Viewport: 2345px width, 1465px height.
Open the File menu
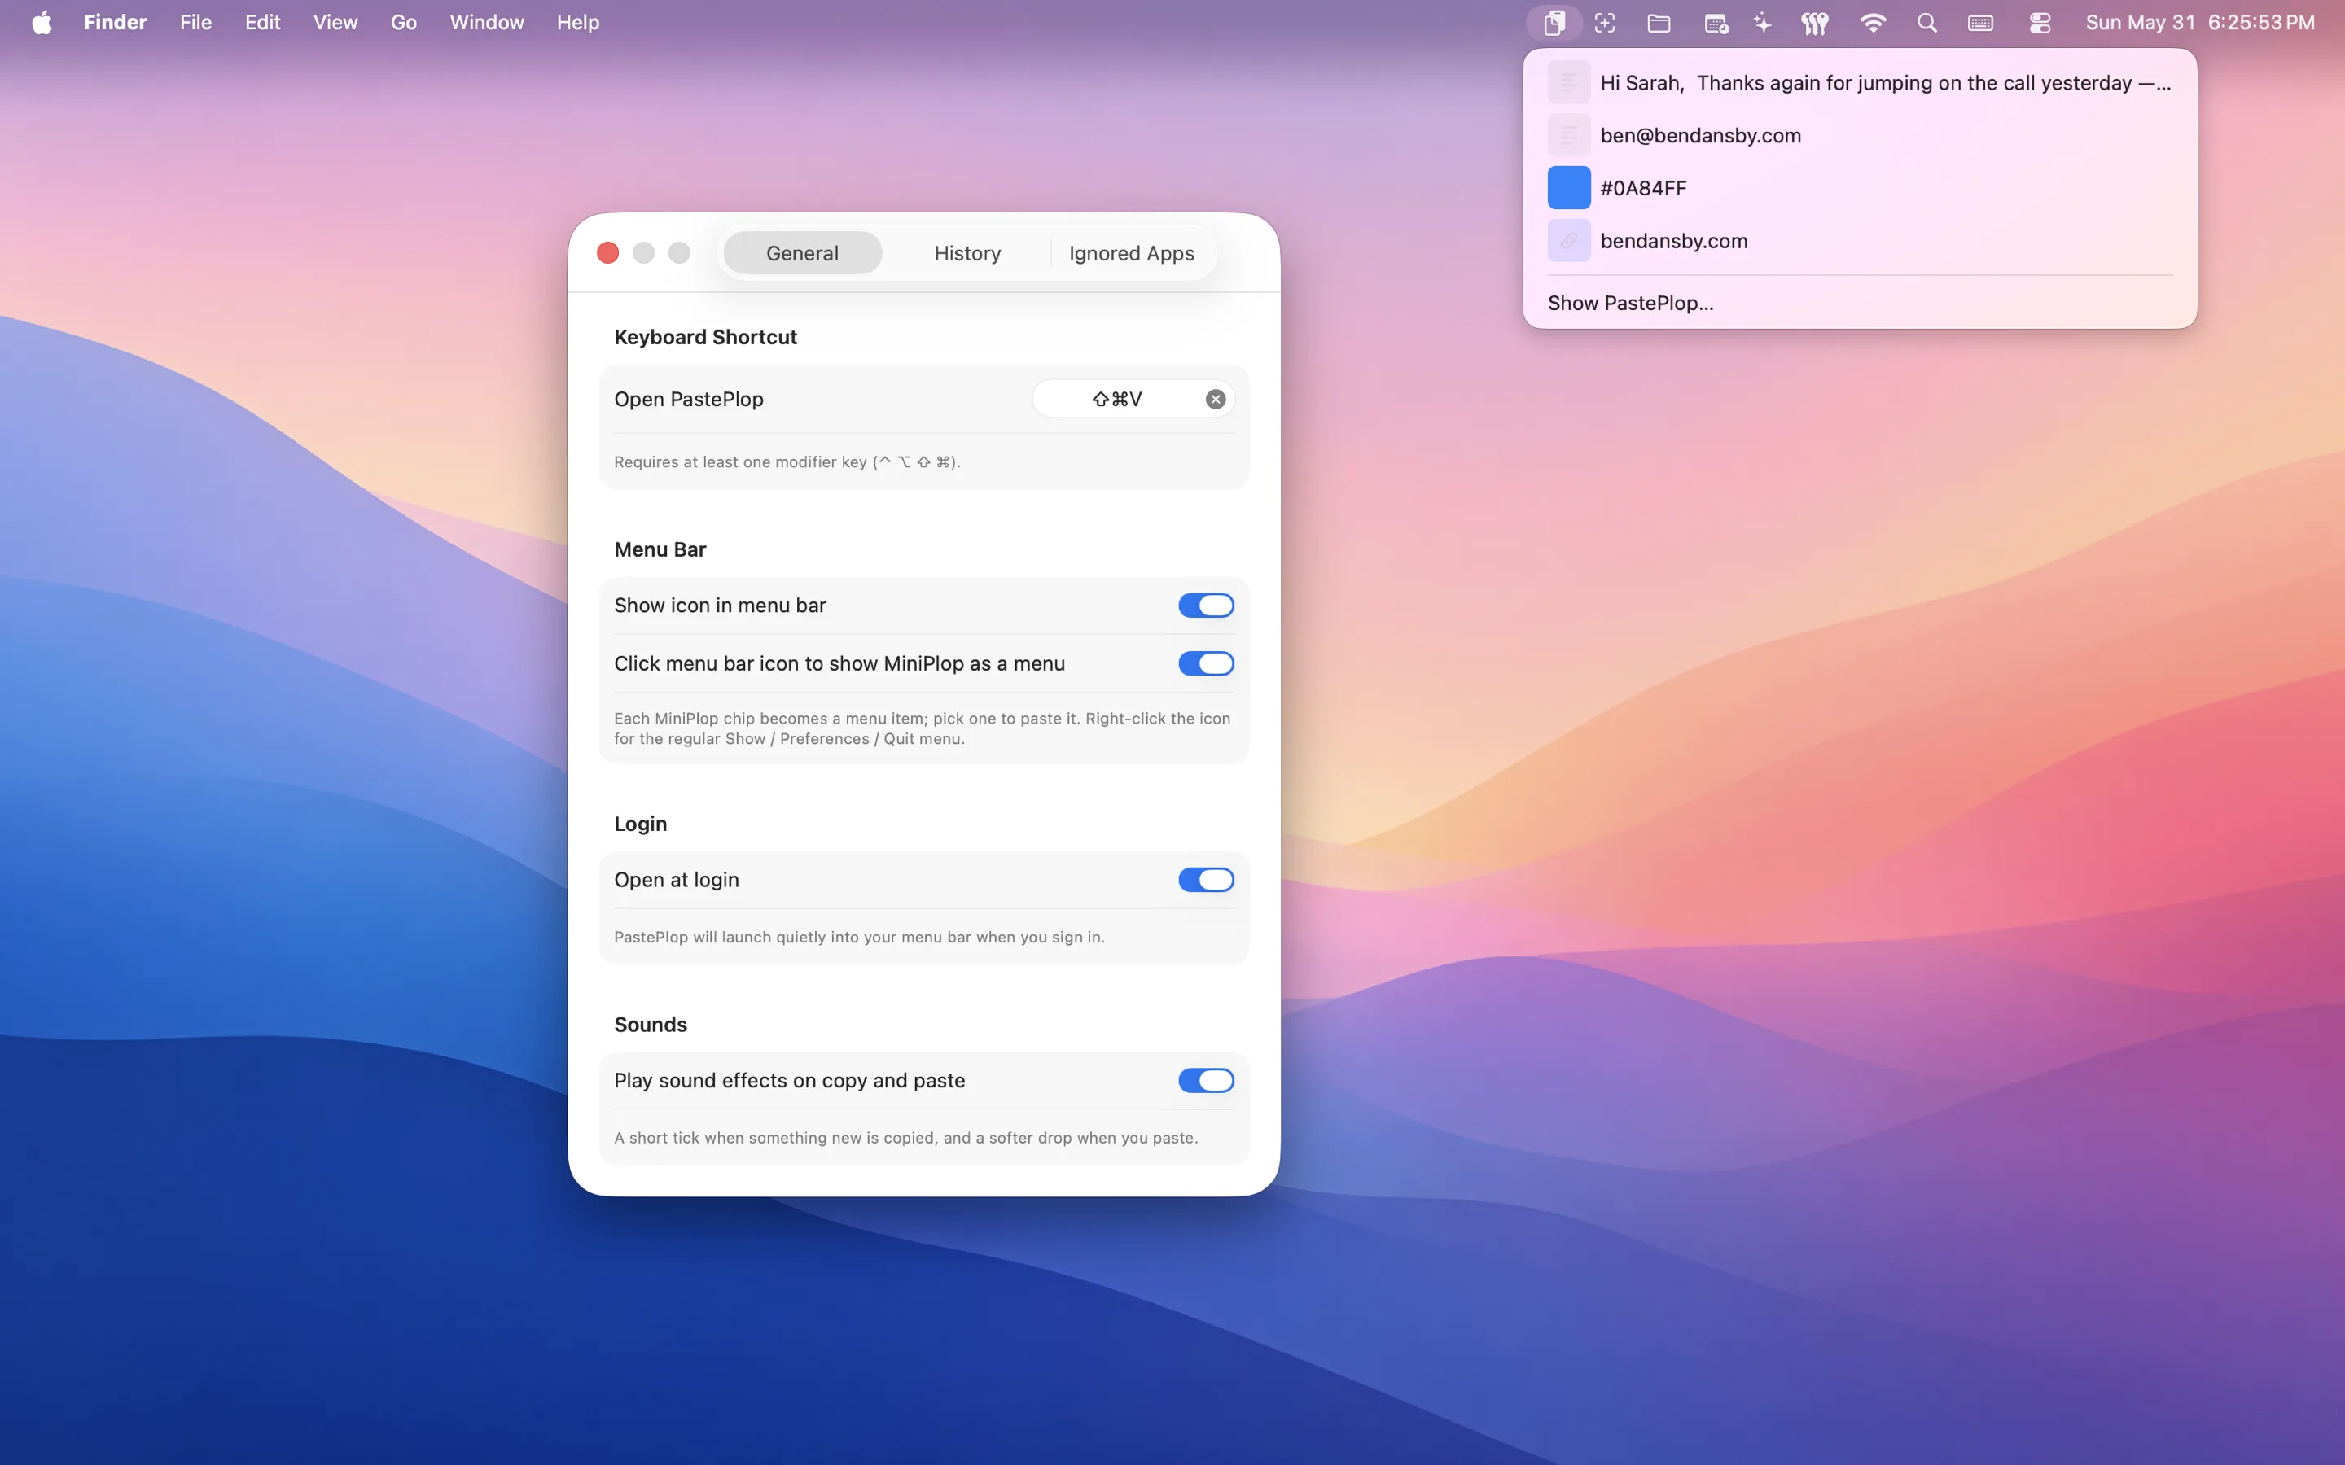195,22
